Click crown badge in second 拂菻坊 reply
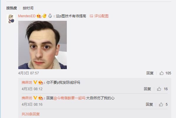Screen dimensions: 176x118 41,98
